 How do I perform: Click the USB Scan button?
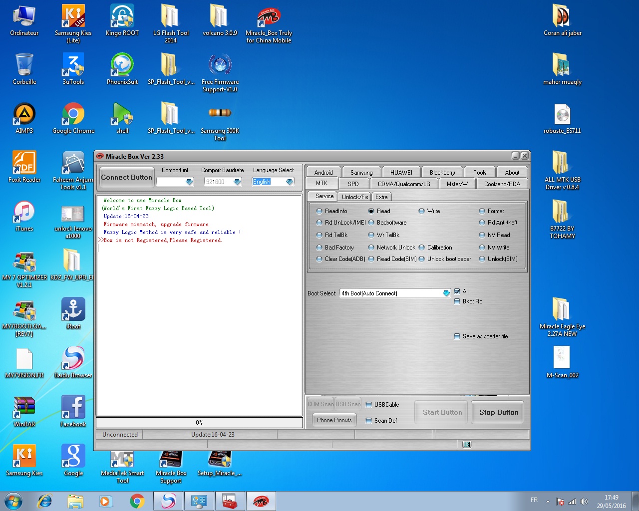click(348, 404)
